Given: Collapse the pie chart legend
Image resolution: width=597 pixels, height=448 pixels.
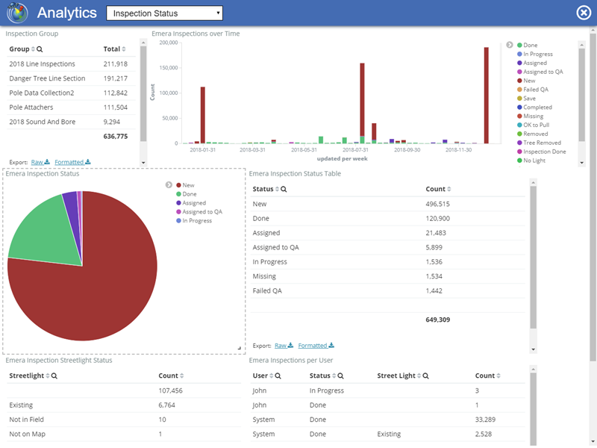Looking at the screenshot, I should tap(169, 184).
